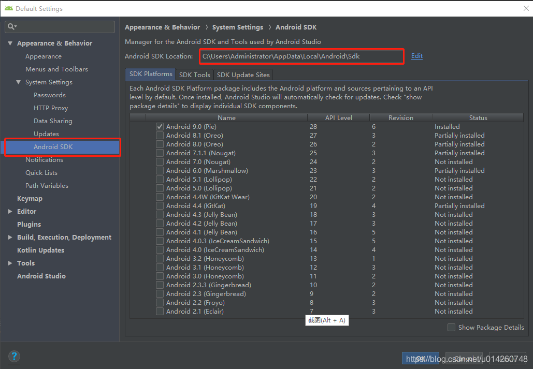533x369 pixels.
Task: Sort table by Name column header
Action: [226, 117]
